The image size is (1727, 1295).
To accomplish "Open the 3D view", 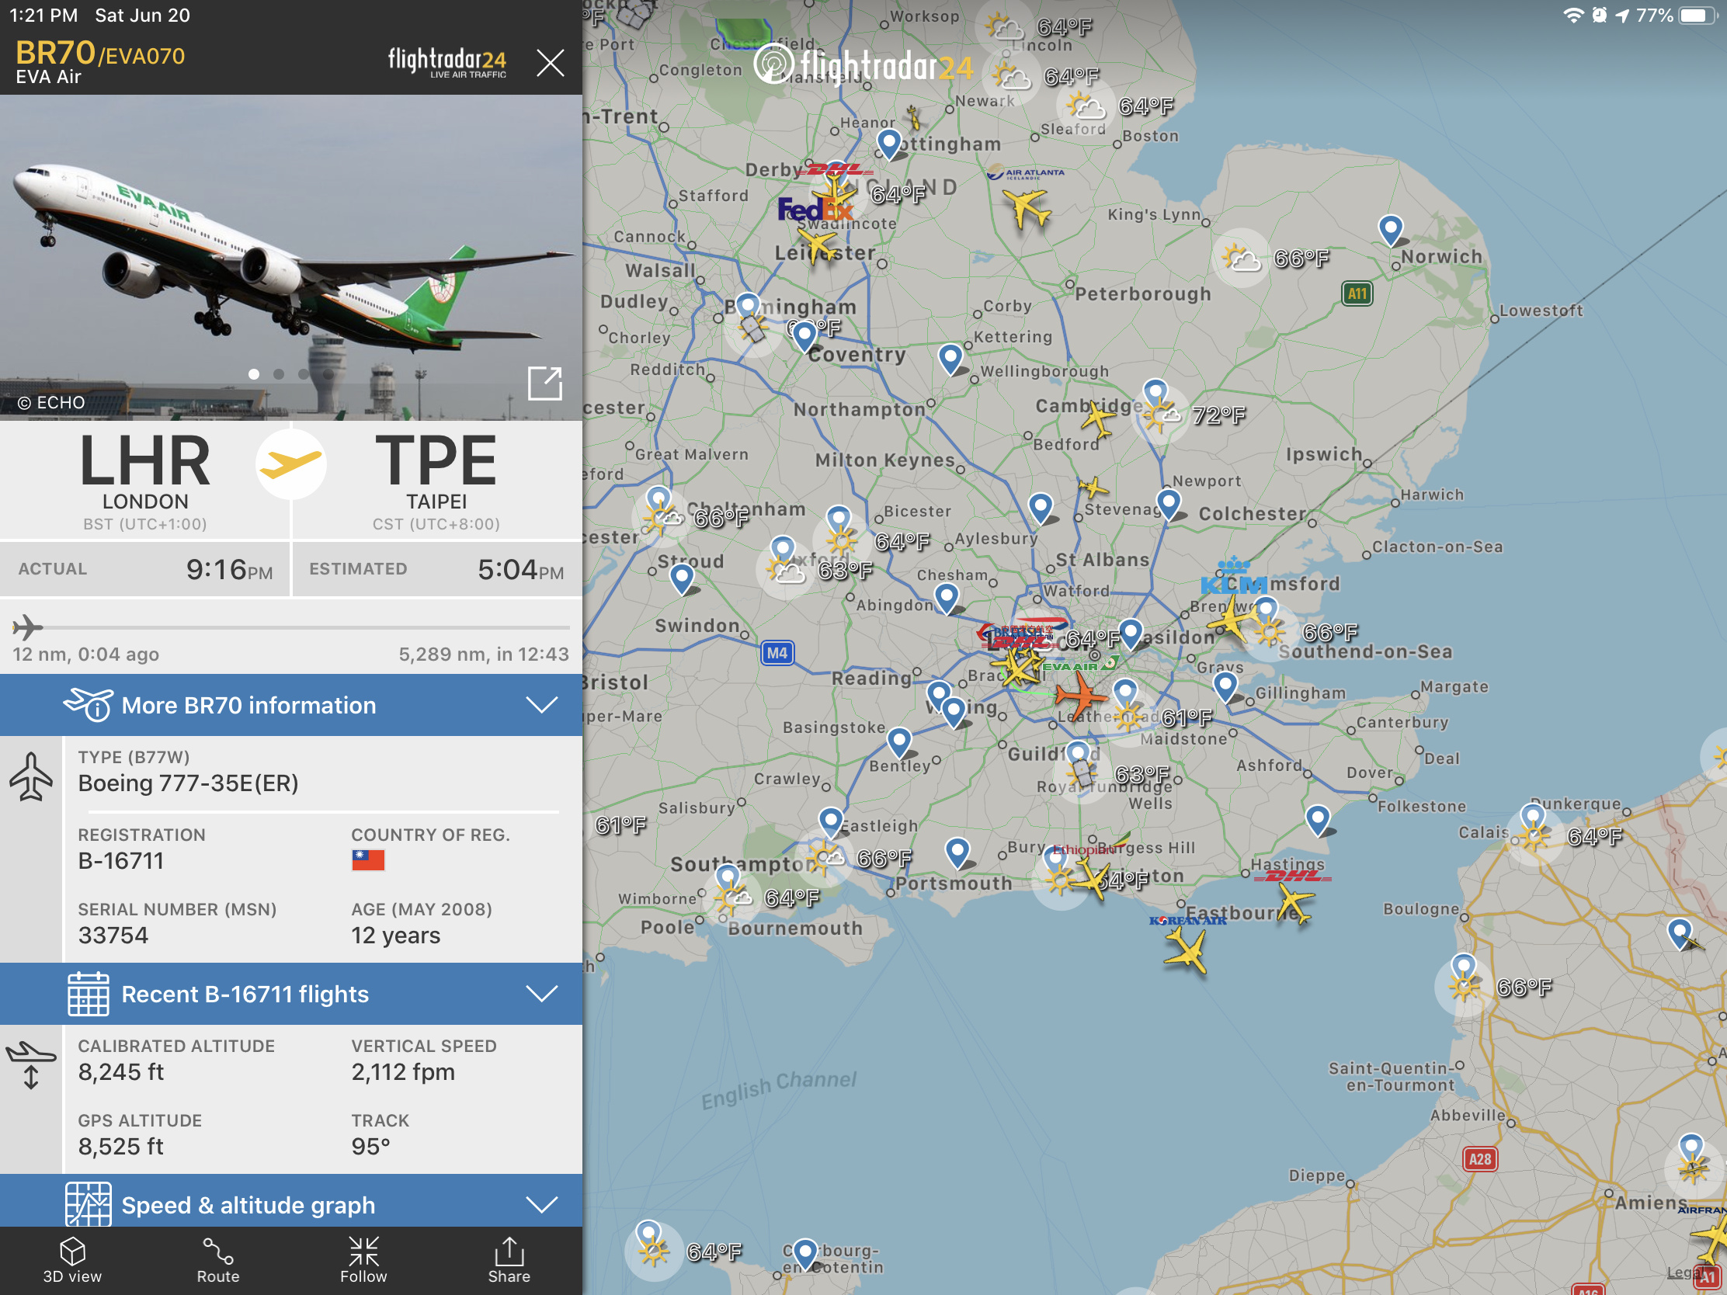I will 71,1260.
